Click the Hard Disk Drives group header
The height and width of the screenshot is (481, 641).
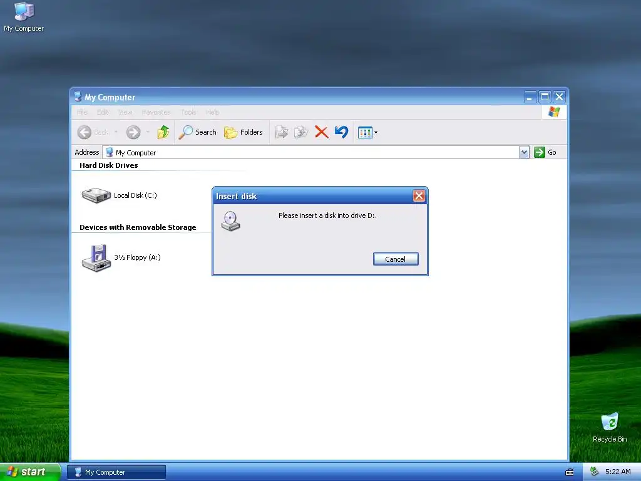109,165
